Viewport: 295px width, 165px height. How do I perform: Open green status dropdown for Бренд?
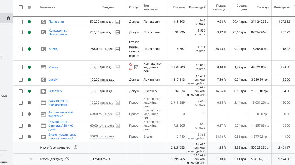pyautogui.click(x=29, y=49)
